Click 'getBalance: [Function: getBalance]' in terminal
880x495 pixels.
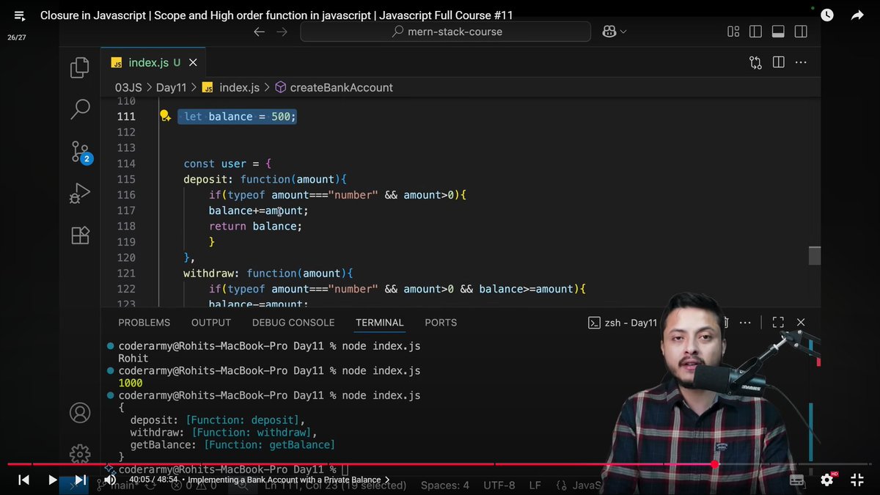click(232, 445)
